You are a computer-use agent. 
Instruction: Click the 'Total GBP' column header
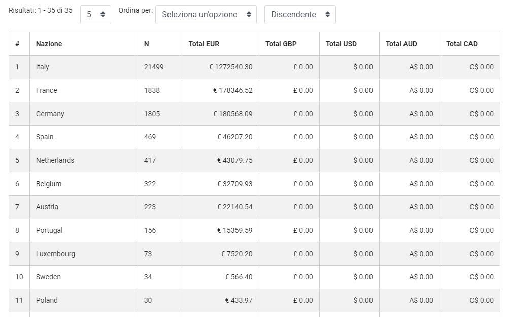click(281, 44)
